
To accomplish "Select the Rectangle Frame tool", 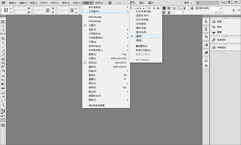I will [x=3, y=59].
